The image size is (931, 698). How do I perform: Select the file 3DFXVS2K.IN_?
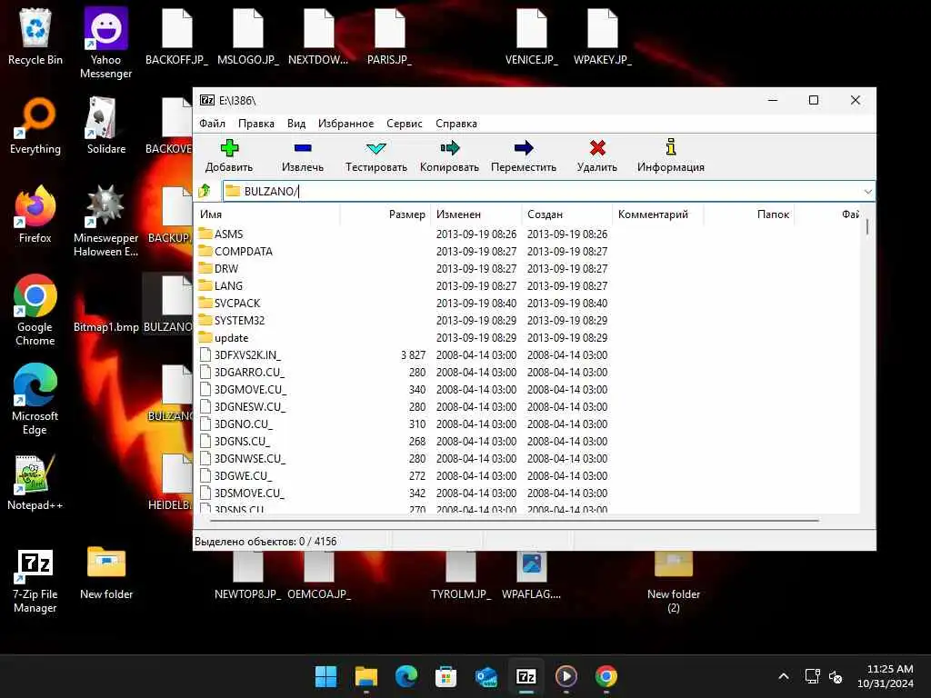[x=247, y=355]
